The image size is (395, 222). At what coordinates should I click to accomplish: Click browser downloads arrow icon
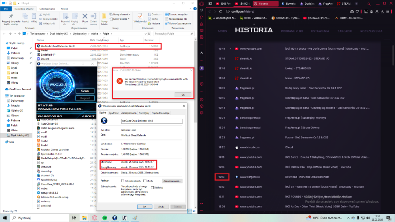(382, 11)
